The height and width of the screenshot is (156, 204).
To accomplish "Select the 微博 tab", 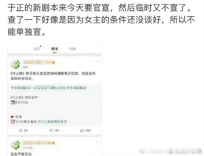I will pos(54,49).
